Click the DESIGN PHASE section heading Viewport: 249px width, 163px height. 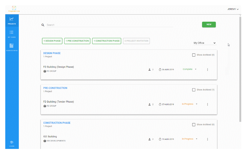click(52, 53)
